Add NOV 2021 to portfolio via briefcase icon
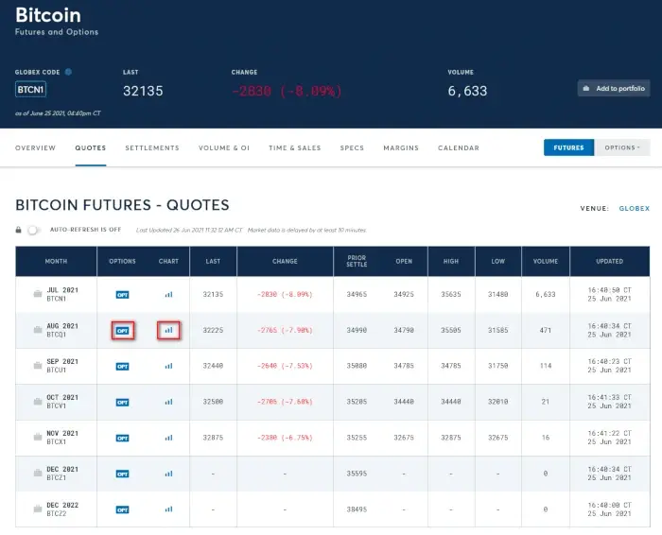This screenshot has height=535, width=662. [38, 437]
